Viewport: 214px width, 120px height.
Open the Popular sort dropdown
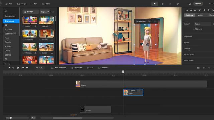[x=45, y=12]
